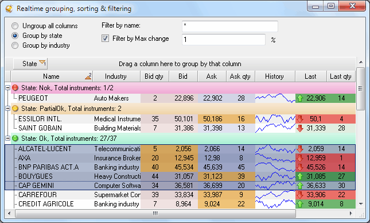370x223 pixels.
Task: Sort by the Last column header
Action: tap(311, 76)
